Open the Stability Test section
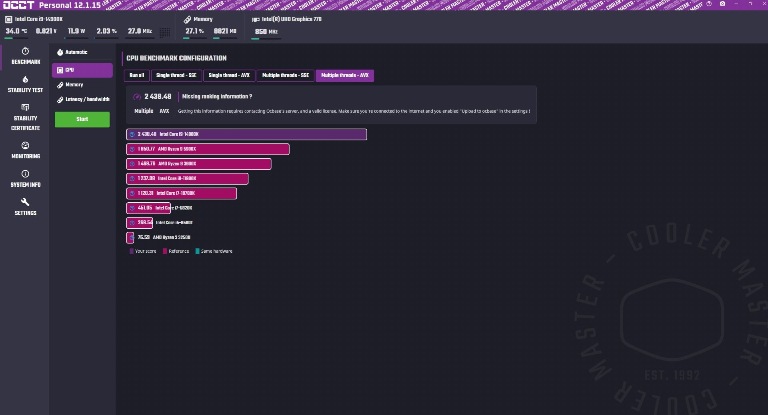Viewport: 768px width, 415px height. [25, 85]
